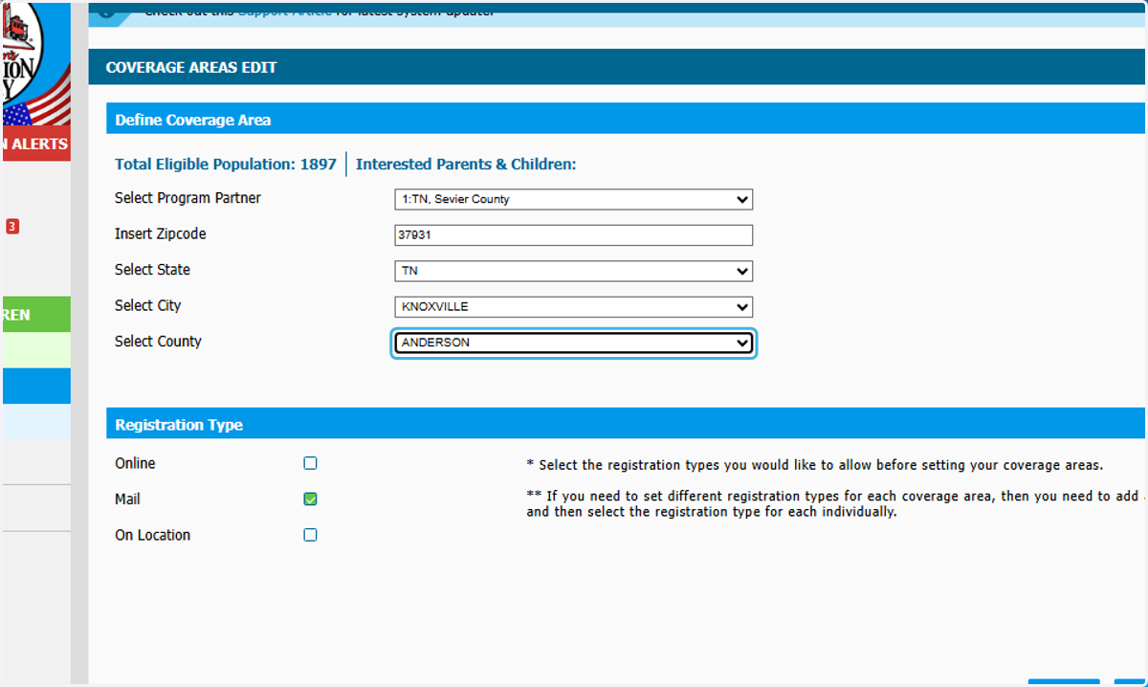The image size is (1148, 687).
Task: Click the Insert Zipcode label
Action: tap(160, 233)
